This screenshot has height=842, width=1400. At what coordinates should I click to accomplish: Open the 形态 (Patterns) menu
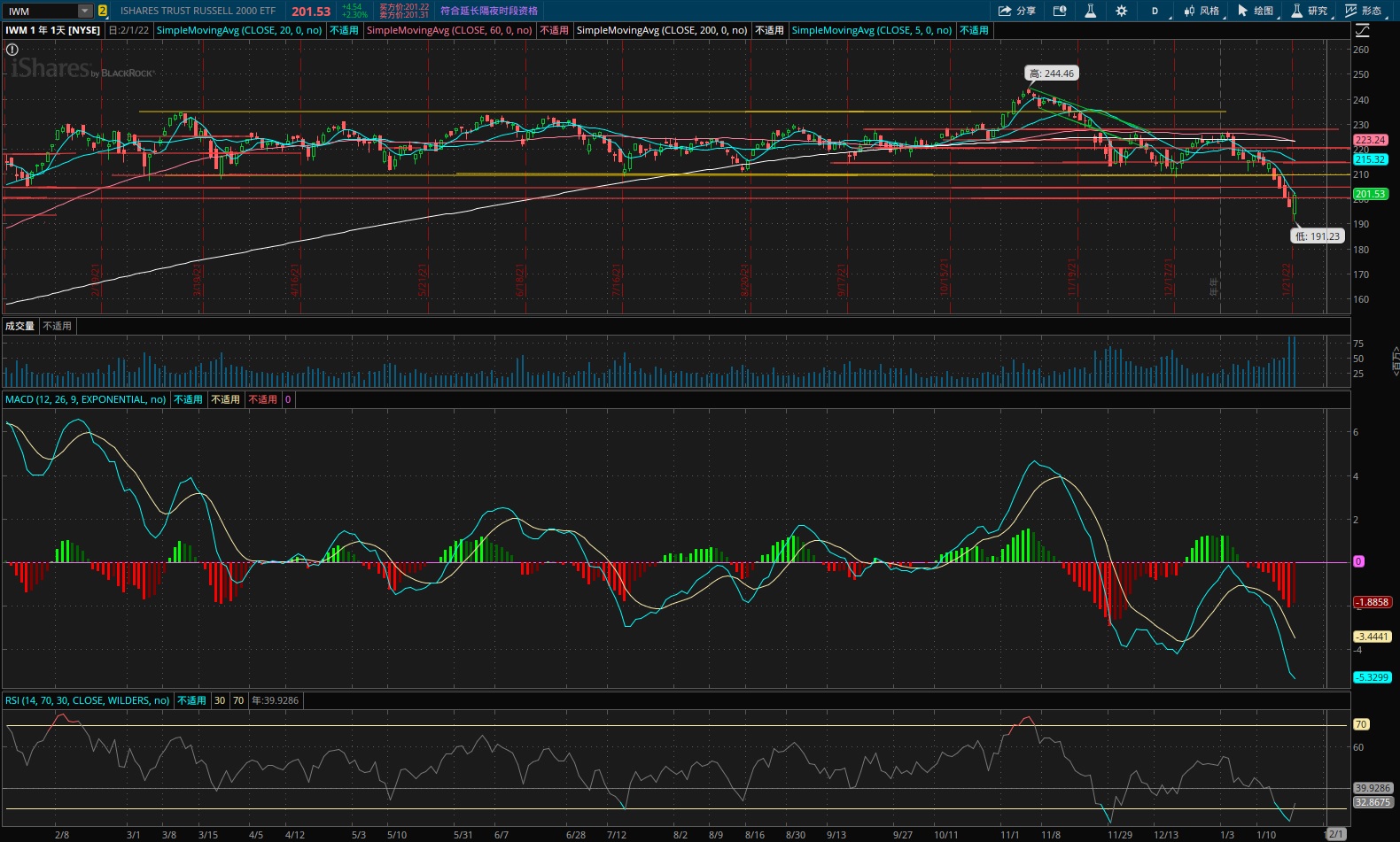(x=1365, y=11)
